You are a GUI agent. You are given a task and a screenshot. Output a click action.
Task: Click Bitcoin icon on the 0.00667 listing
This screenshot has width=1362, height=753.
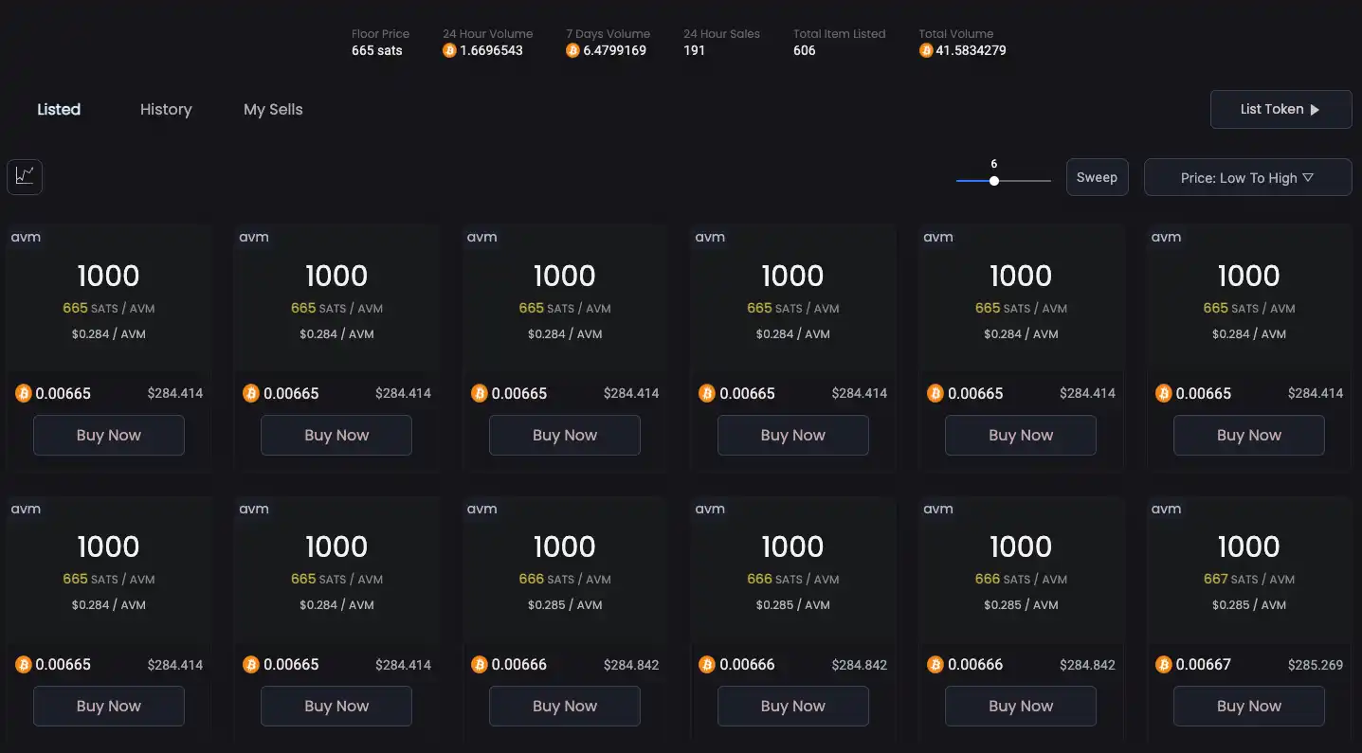1163,665
